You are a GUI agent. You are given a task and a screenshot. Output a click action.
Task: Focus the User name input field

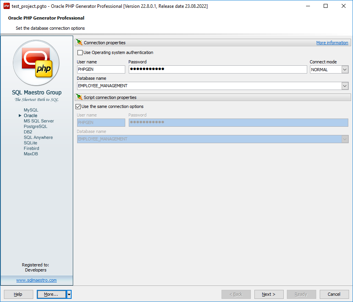point(101,70)
